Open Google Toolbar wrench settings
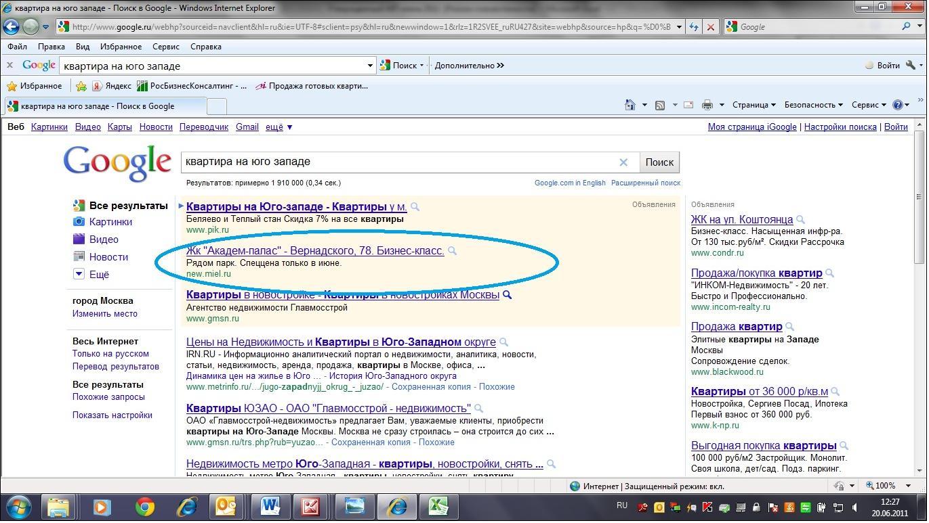This screenshot has width=929, height=523. [911, 66]
